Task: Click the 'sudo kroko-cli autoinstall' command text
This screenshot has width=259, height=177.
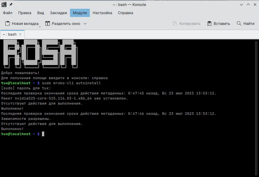Action: pos(71,83)
